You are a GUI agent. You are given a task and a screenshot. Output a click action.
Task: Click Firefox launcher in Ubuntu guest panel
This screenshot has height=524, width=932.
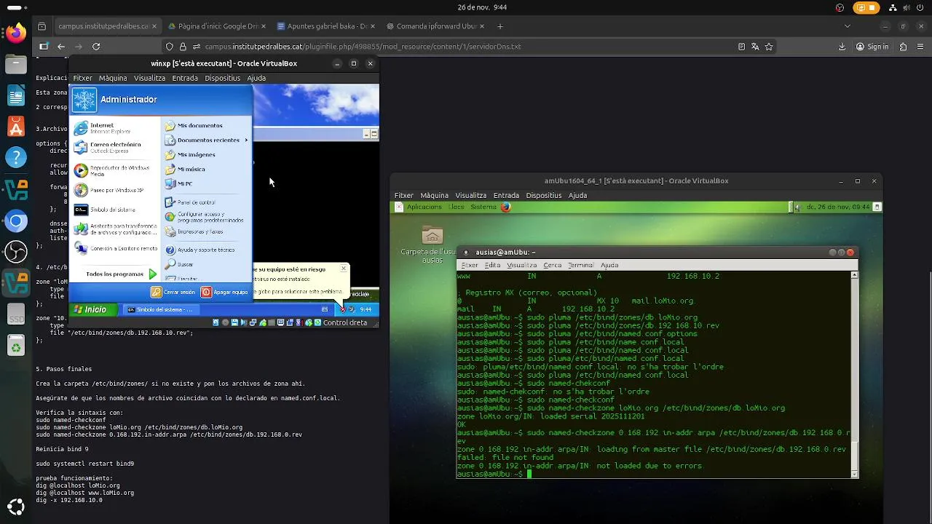tap(506, 207)
